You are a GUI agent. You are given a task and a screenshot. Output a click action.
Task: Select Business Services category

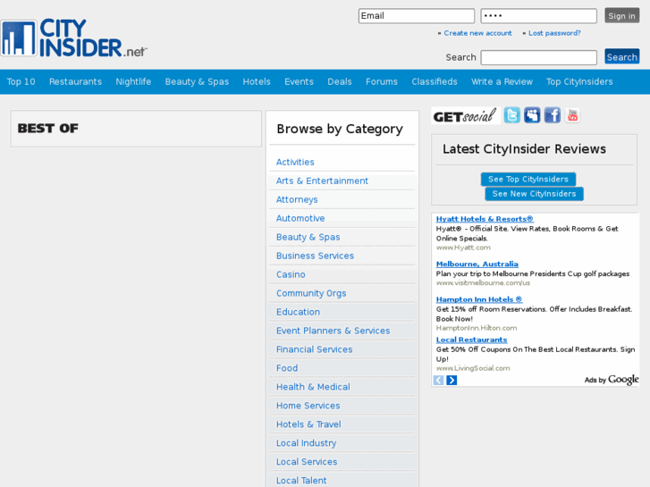coord(315,256)
